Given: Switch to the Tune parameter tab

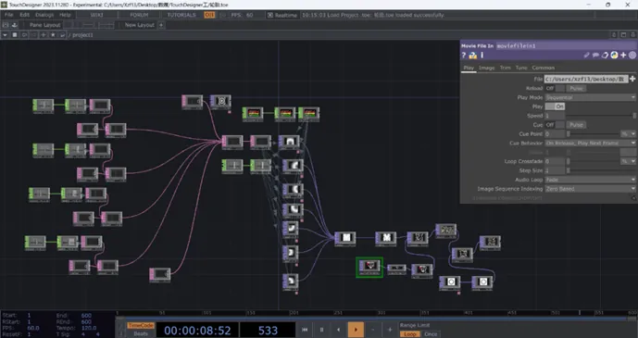Looking at the screenshot, I should [521, 68].
